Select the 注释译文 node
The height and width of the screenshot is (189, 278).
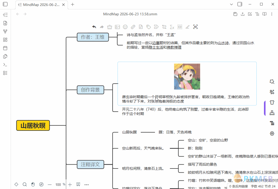90,164
